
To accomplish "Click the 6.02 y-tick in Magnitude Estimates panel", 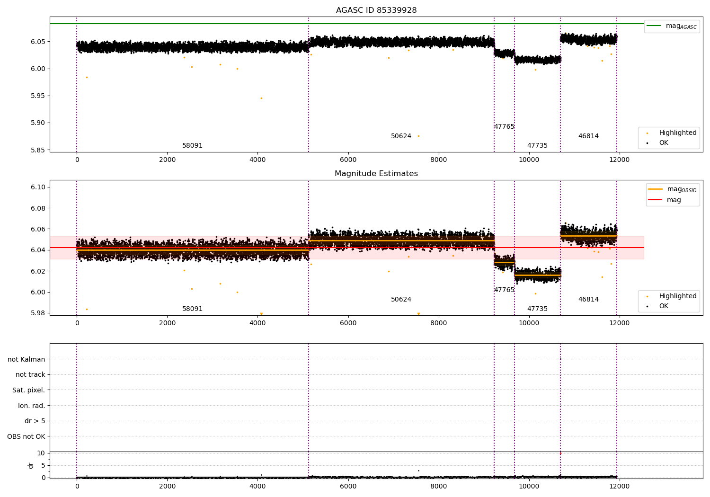I will click(x=38, y=271).
